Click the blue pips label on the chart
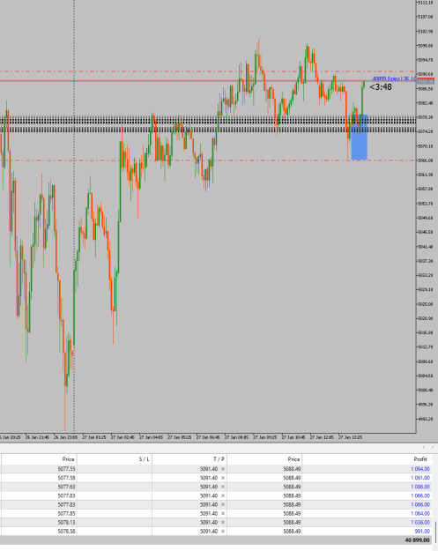438x551 pixels. (x=394, y=78)
